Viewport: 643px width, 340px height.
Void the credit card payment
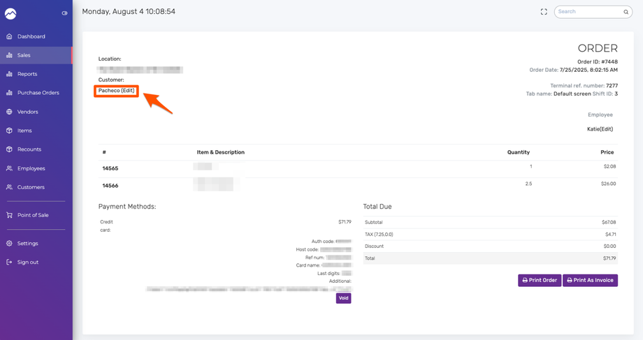[343, 298]
